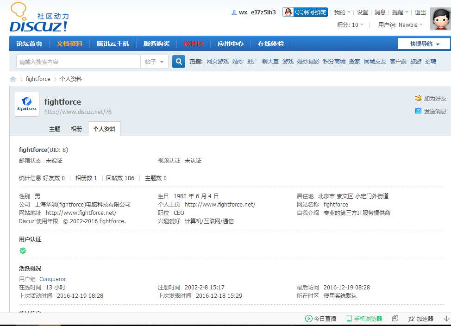
Task: Click the Conqueror user group link
Action: point(53,279)
